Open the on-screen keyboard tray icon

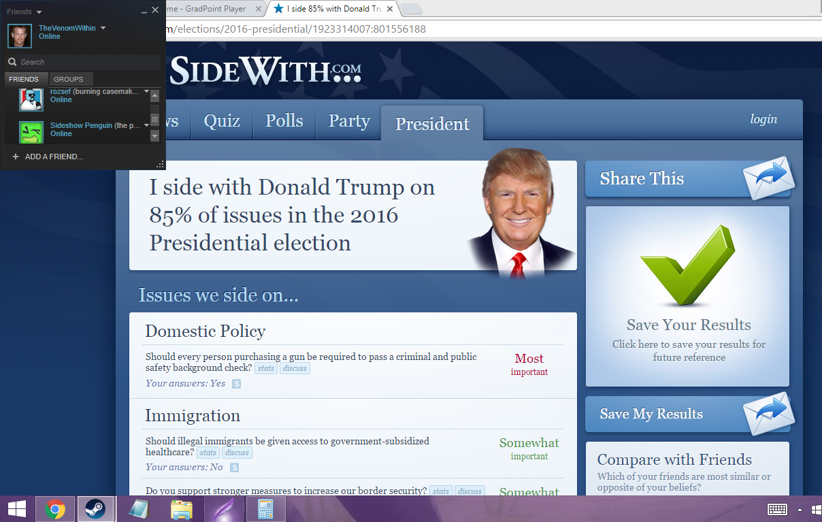coord(777,509)
